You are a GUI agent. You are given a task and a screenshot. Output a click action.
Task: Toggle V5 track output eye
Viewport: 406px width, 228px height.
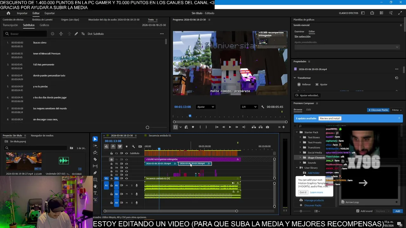point(127,164)
